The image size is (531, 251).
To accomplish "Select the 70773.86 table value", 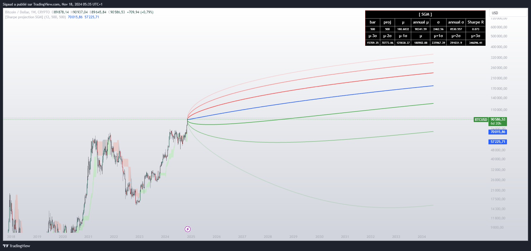I will click(387, 43).
